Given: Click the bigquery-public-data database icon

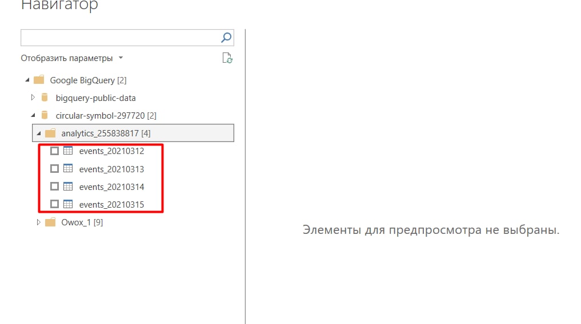Looking at the screenshot, I should pos(45,98).
